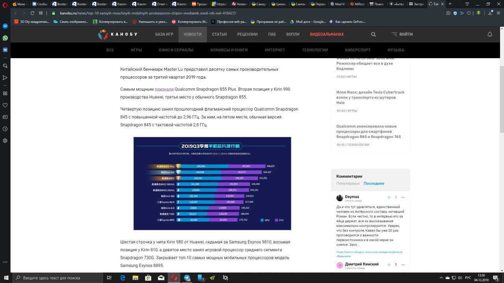Open СТАТЬИ menu item
Viewport: 504px width, 283px height.
pyautogui.click(x=219, y=34)
